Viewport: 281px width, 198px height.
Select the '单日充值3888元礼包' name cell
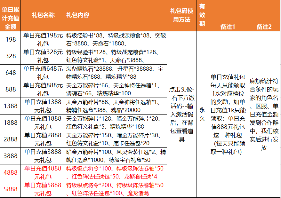(43, 156)
